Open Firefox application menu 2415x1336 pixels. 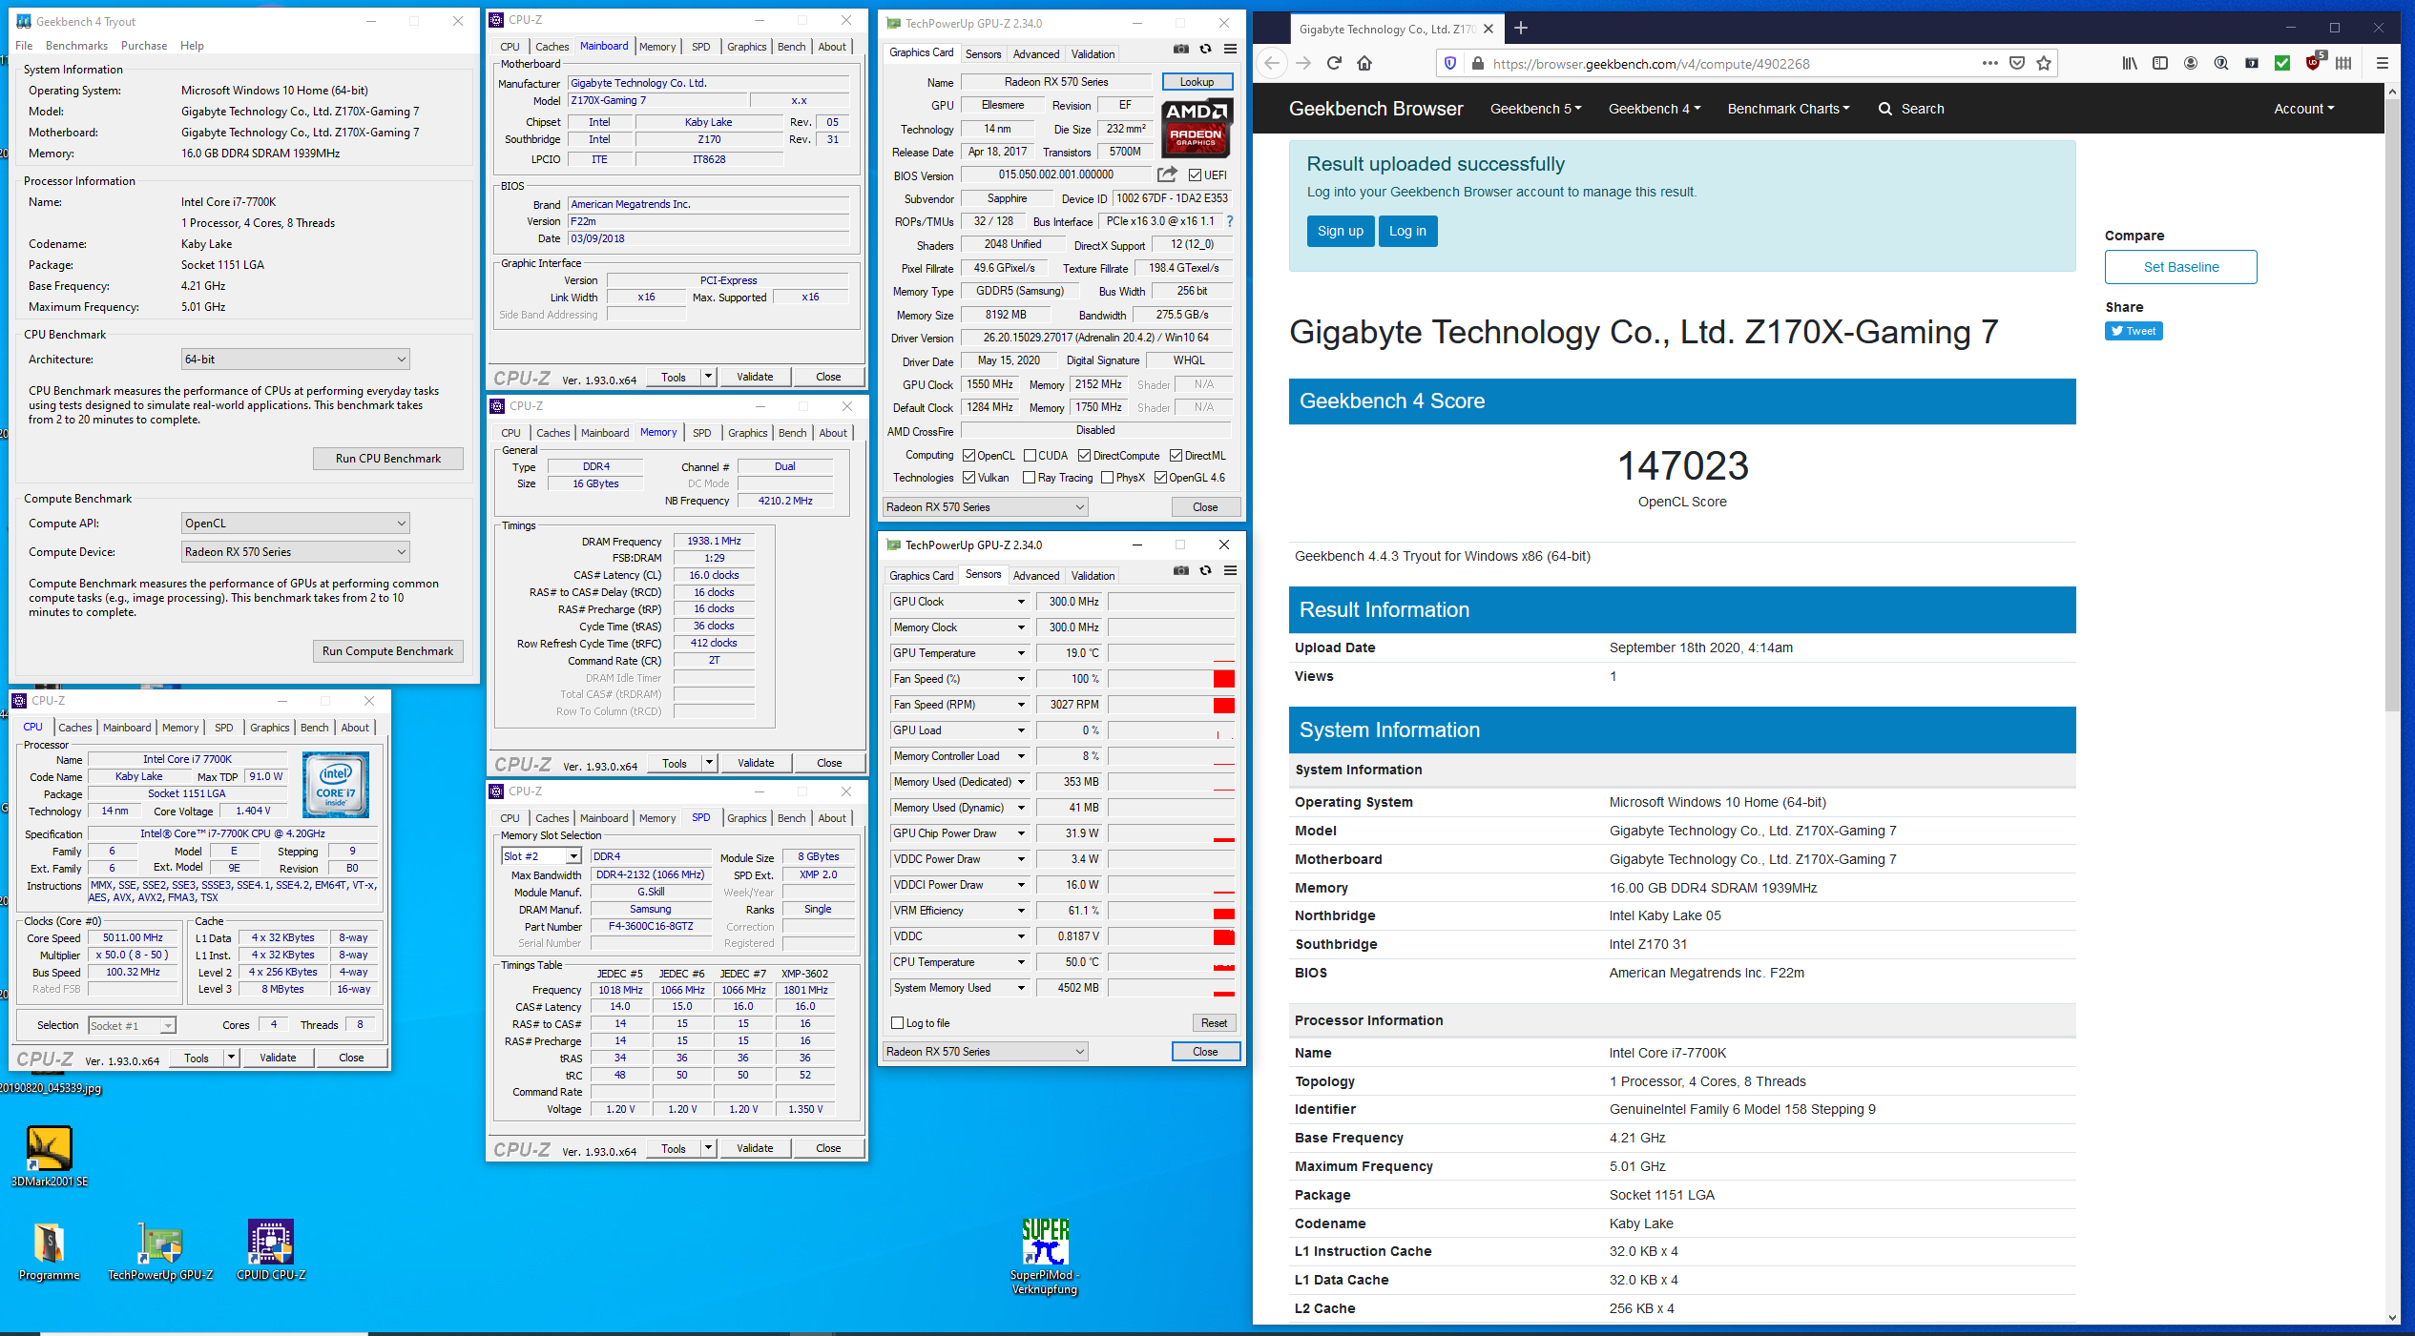tap(2383, 64)
